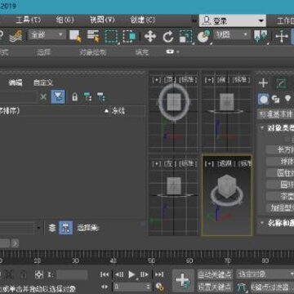Toggle sort-by-hierarchy highlighted icon
This screenshot has width=294, height=294.
pos(66,228)
